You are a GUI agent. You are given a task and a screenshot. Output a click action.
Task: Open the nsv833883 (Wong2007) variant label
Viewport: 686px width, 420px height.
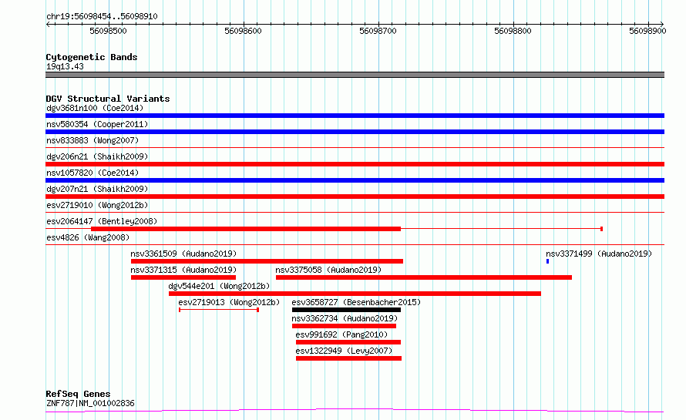(92, 140)
